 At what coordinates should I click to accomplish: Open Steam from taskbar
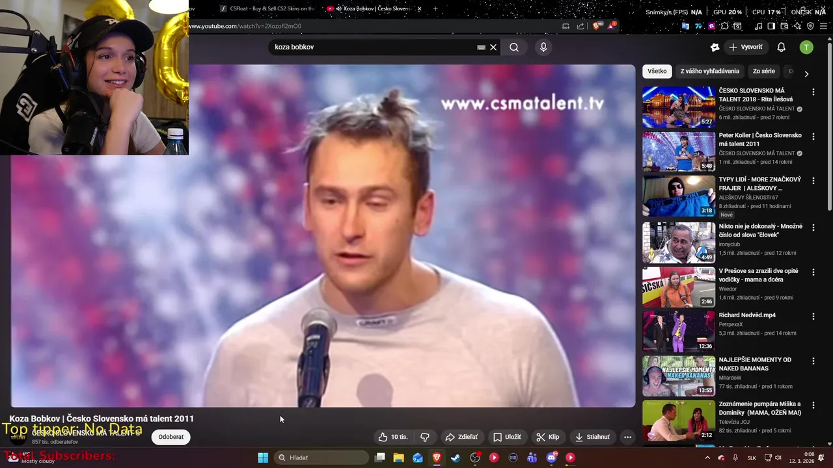pos(456,458)
